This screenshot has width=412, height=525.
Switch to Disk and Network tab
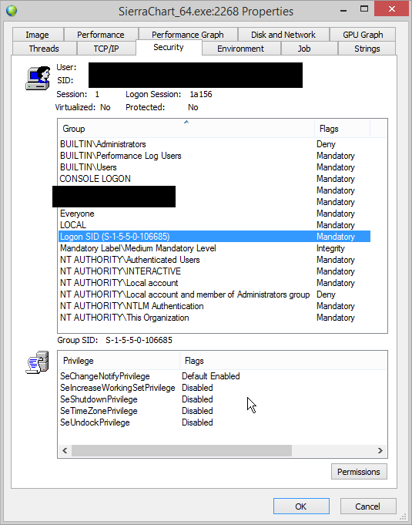[x=283, y=35]
